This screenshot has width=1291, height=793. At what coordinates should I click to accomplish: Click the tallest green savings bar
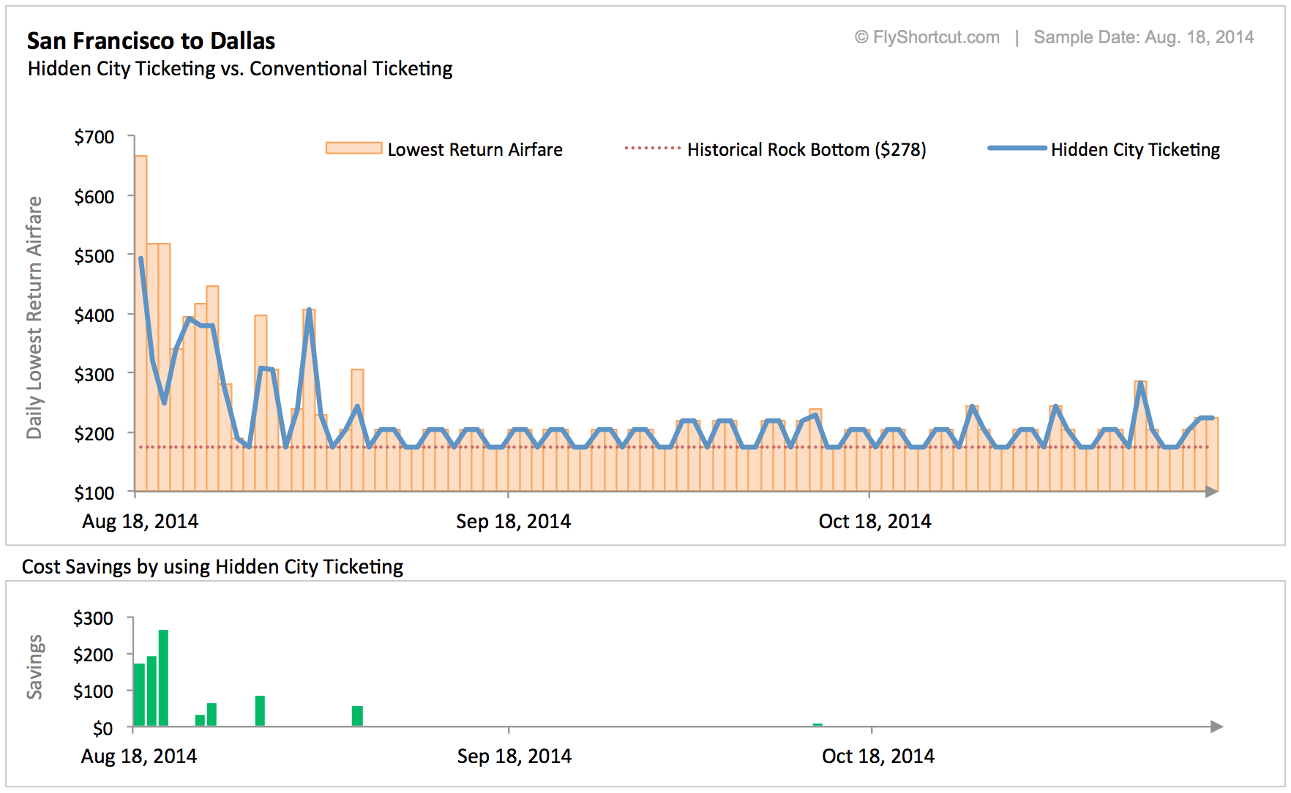(163, 678)
